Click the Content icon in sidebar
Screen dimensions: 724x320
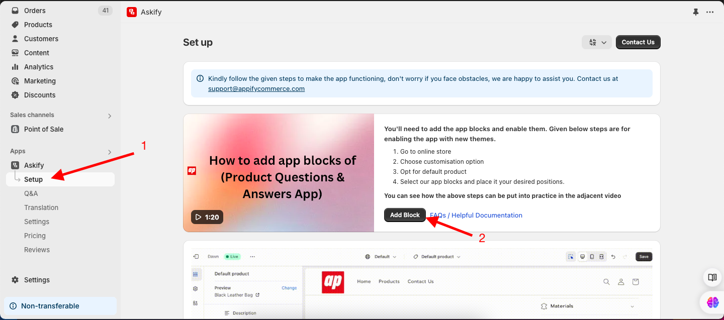coord(15,53)
